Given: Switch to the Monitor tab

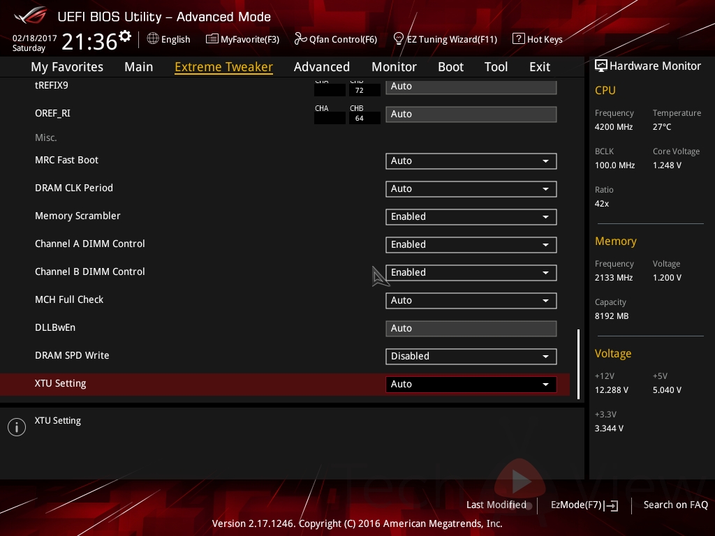Looking at the screenshot, I should tap(394, 67).
